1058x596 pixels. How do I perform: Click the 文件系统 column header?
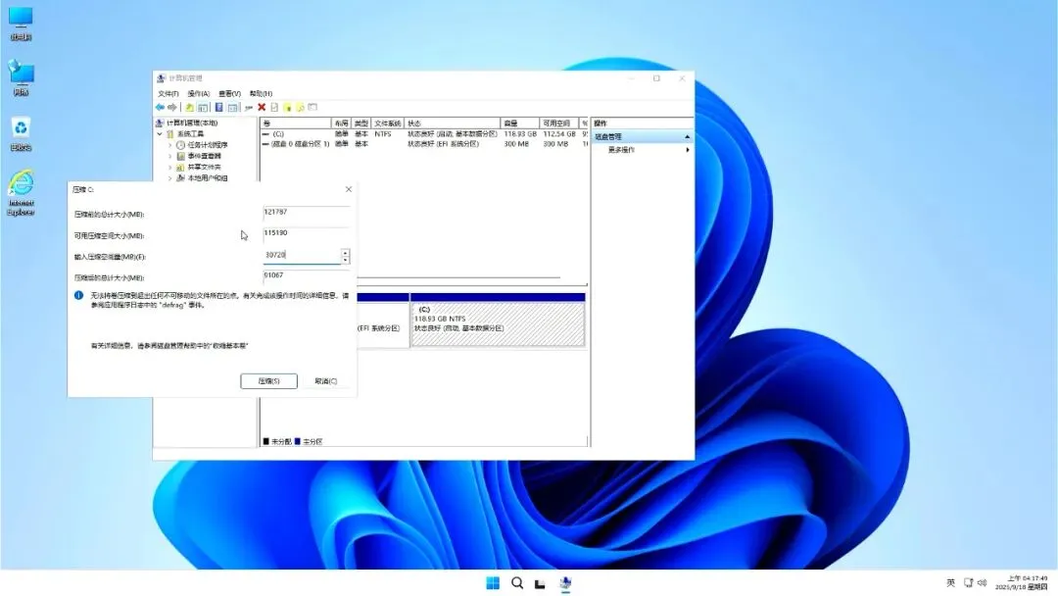pyautogui.click(x=387, y=124)
